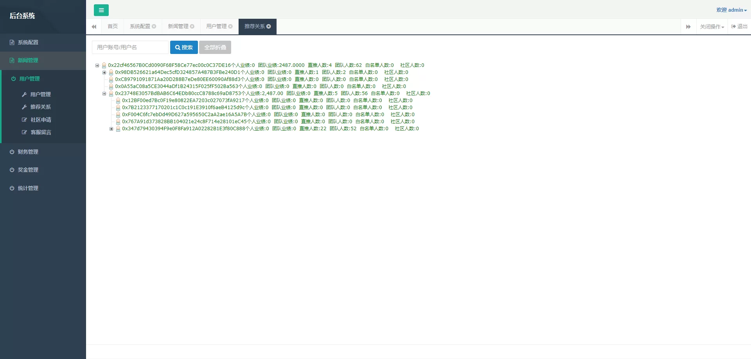Viewport: 751px width, 359px height.
Task: Close the 用户管理 tab
Action: point(230,27)
